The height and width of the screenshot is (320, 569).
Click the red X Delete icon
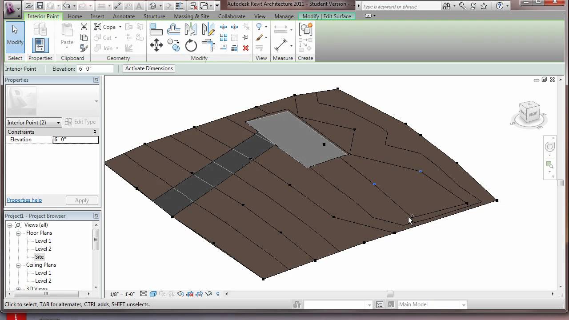[x=246, y=48]
